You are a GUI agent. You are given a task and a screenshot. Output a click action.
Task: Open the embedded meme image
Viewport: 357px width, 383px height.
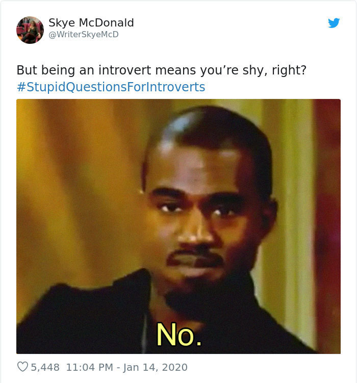coord(178,226)
